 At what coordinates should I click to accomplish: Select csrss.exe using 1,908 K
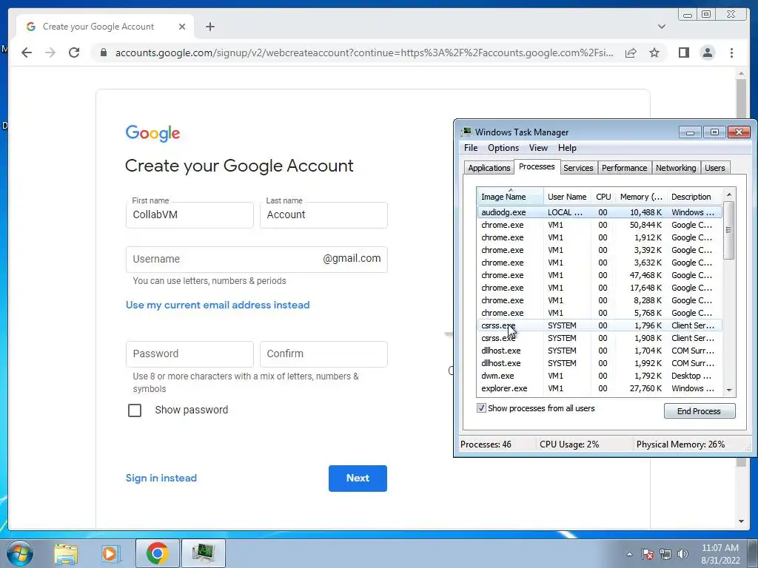pyautogui.click(x=600, y=338)
